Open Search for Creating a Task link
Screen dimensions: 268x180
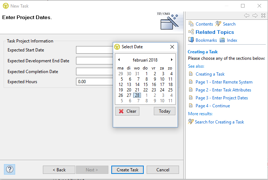pyautogui.click(x=219, y=122)
